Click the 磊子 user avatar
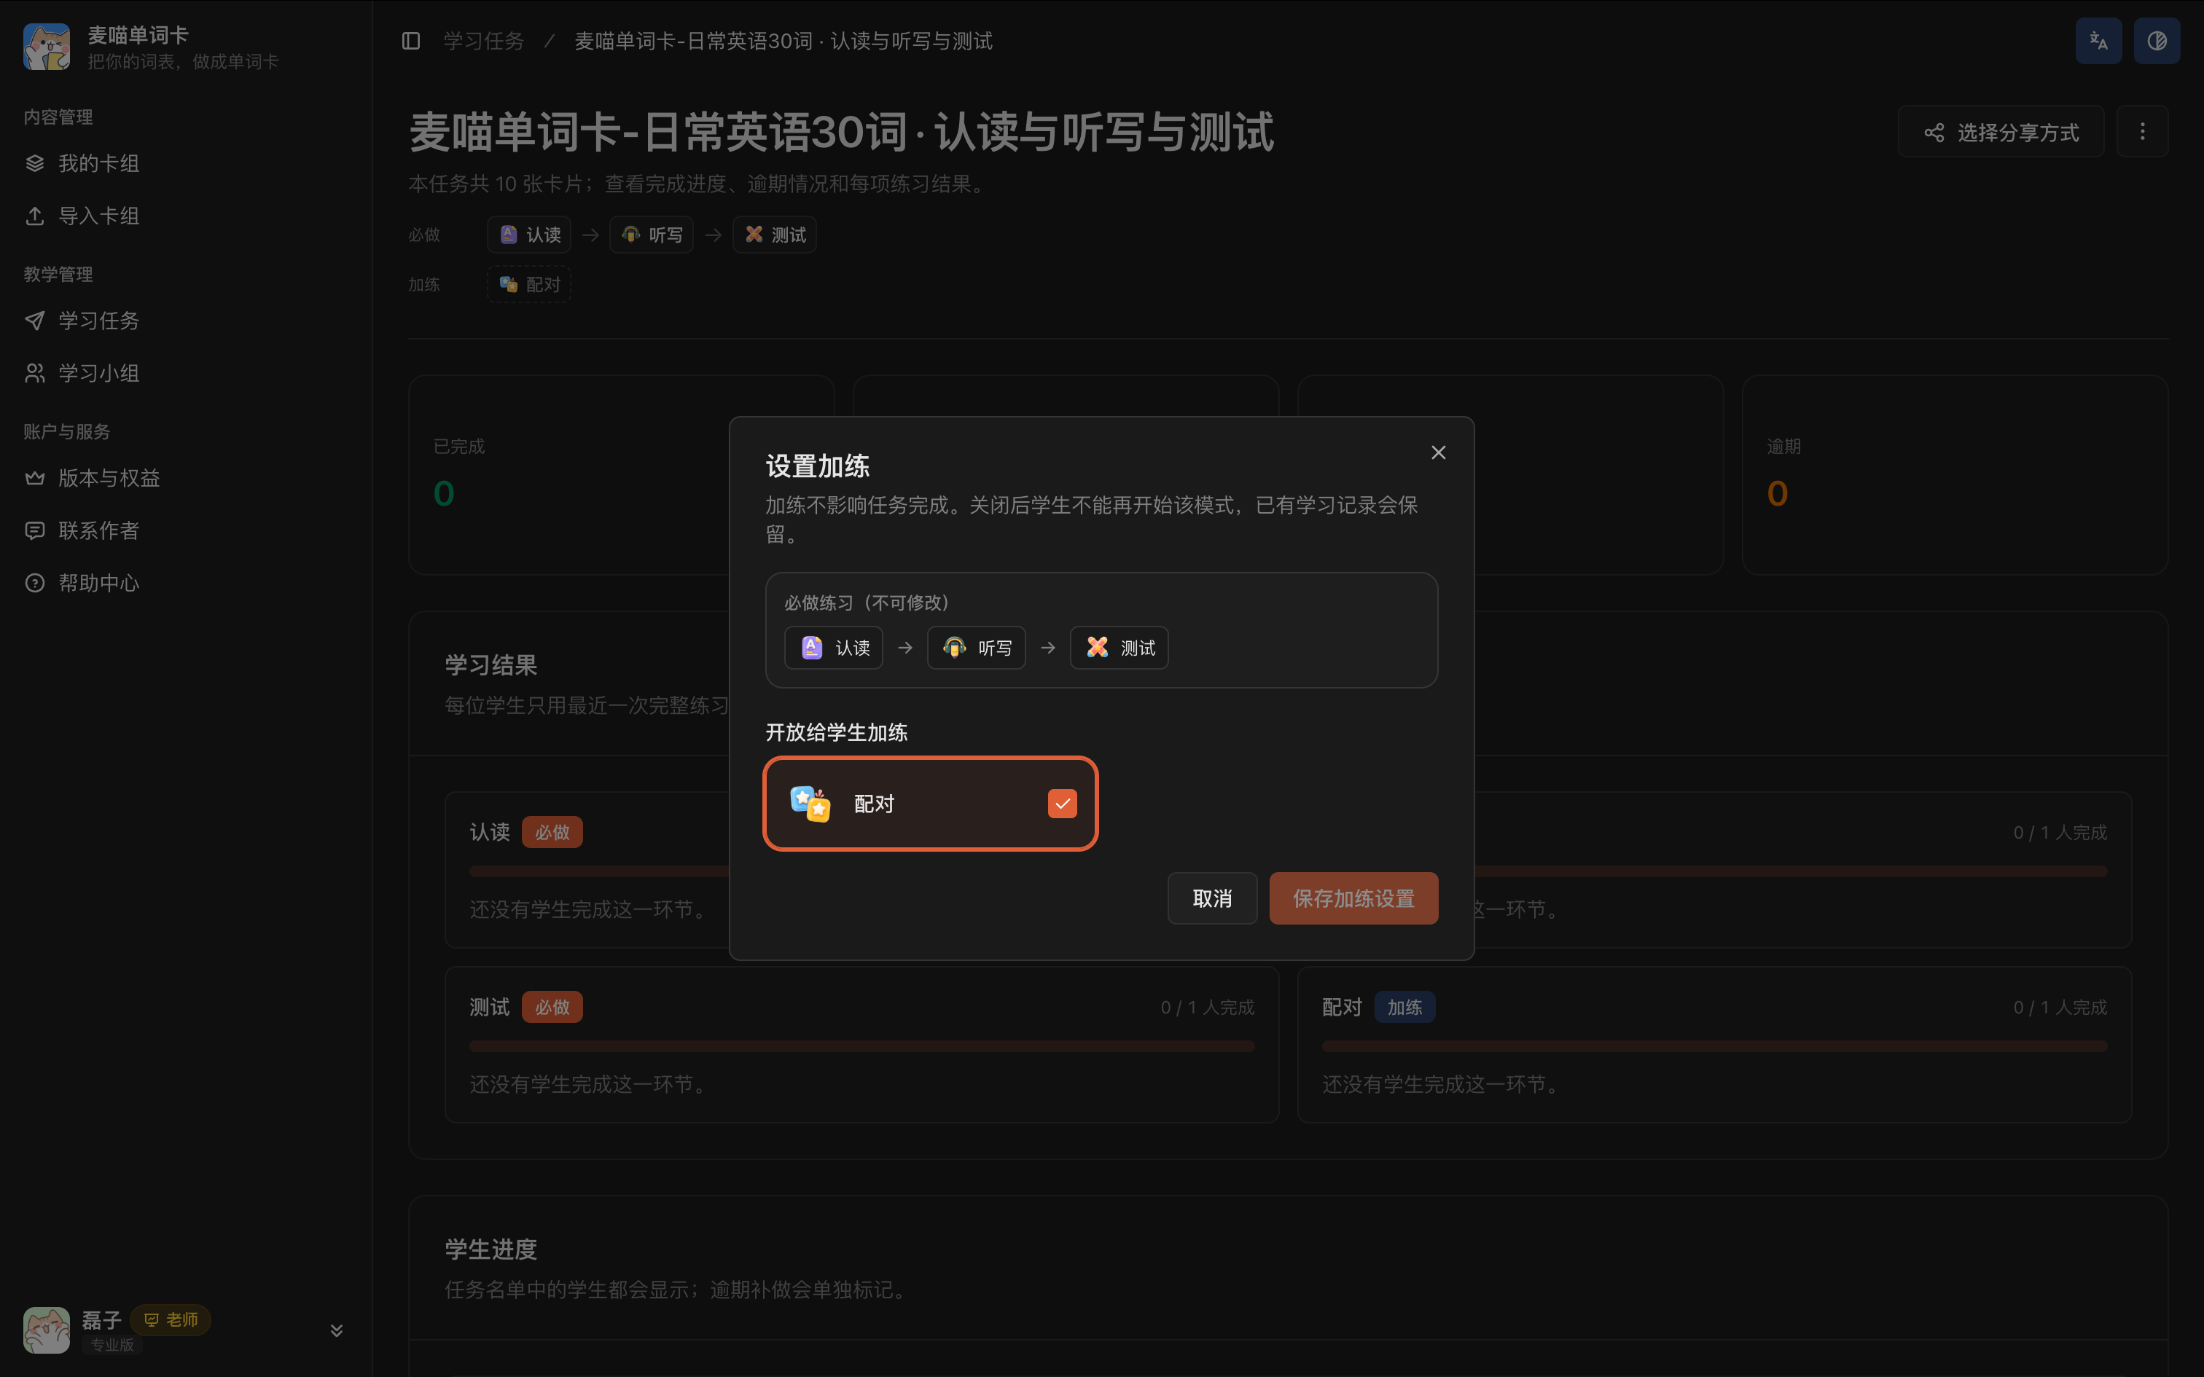The image size is (2204, 1377). [x=47, y=1330]
